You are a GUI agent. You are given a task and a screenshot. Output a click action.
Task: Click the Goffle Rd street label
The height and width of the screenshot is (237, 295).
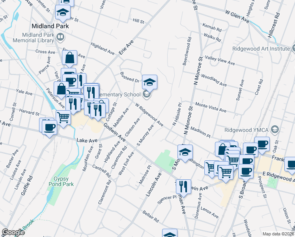pyautogui.click(x=27, y=186)
